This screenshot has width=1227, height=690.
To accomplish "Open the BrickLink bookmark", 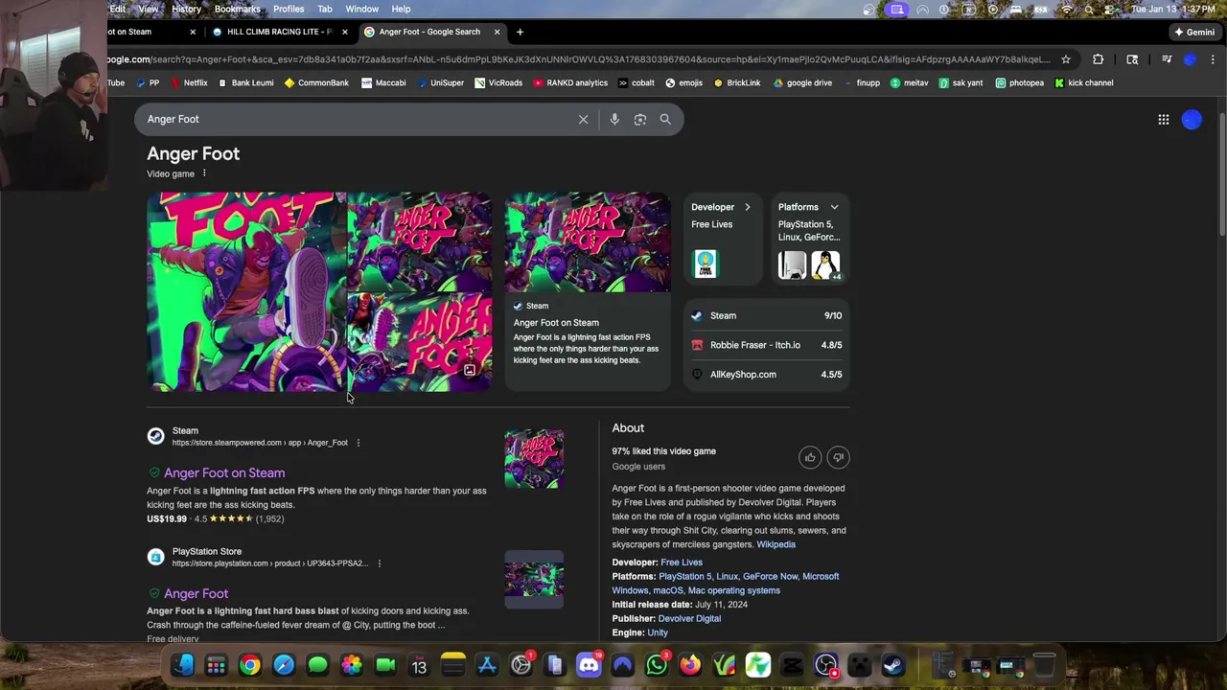I will coord(736,83).
